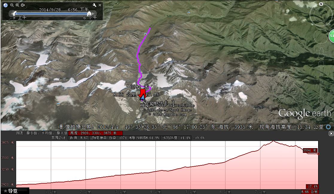Click the right time slider handle
Viewport: 334px width, 194px height.
click(x=89, y=13)
